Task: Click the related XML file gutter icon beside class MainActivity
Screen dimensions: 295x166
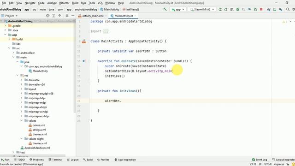Action: click(84, 41)
